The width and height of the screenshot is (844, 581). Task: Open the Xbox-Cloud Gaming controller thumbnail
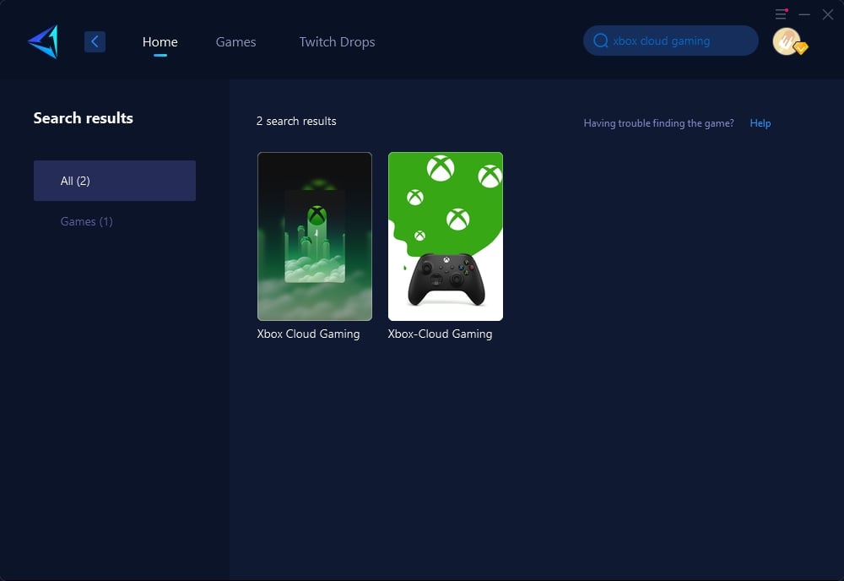446,236
